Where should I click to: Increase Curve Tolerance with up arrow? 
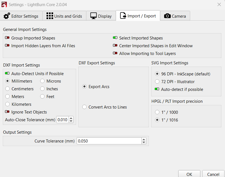(x=144, y=139)
